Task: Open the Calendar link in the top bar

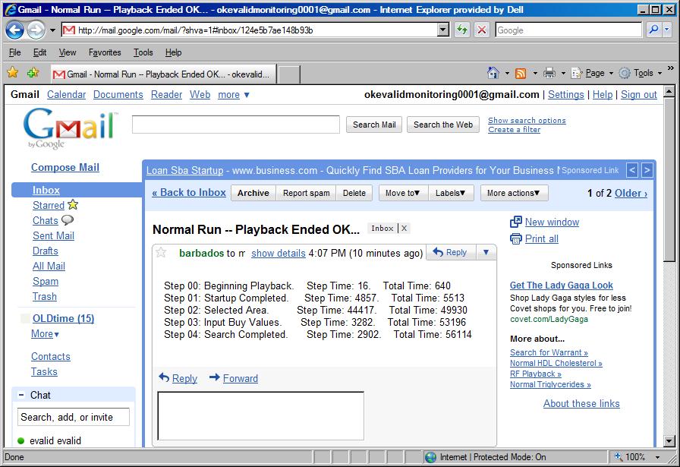Action: click(66, 95)
